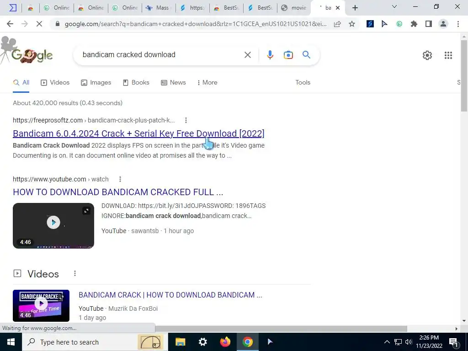
Task: Switch to the movie tab
Action: coord(294,8)
